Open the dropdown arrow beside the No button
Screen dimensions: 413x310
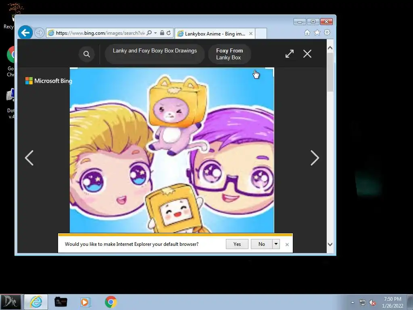[276, 244]
